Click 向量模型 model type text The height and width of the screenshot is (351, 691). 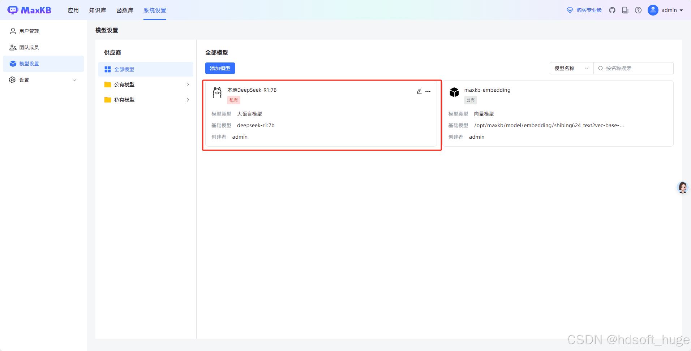(x=484, y=114)
